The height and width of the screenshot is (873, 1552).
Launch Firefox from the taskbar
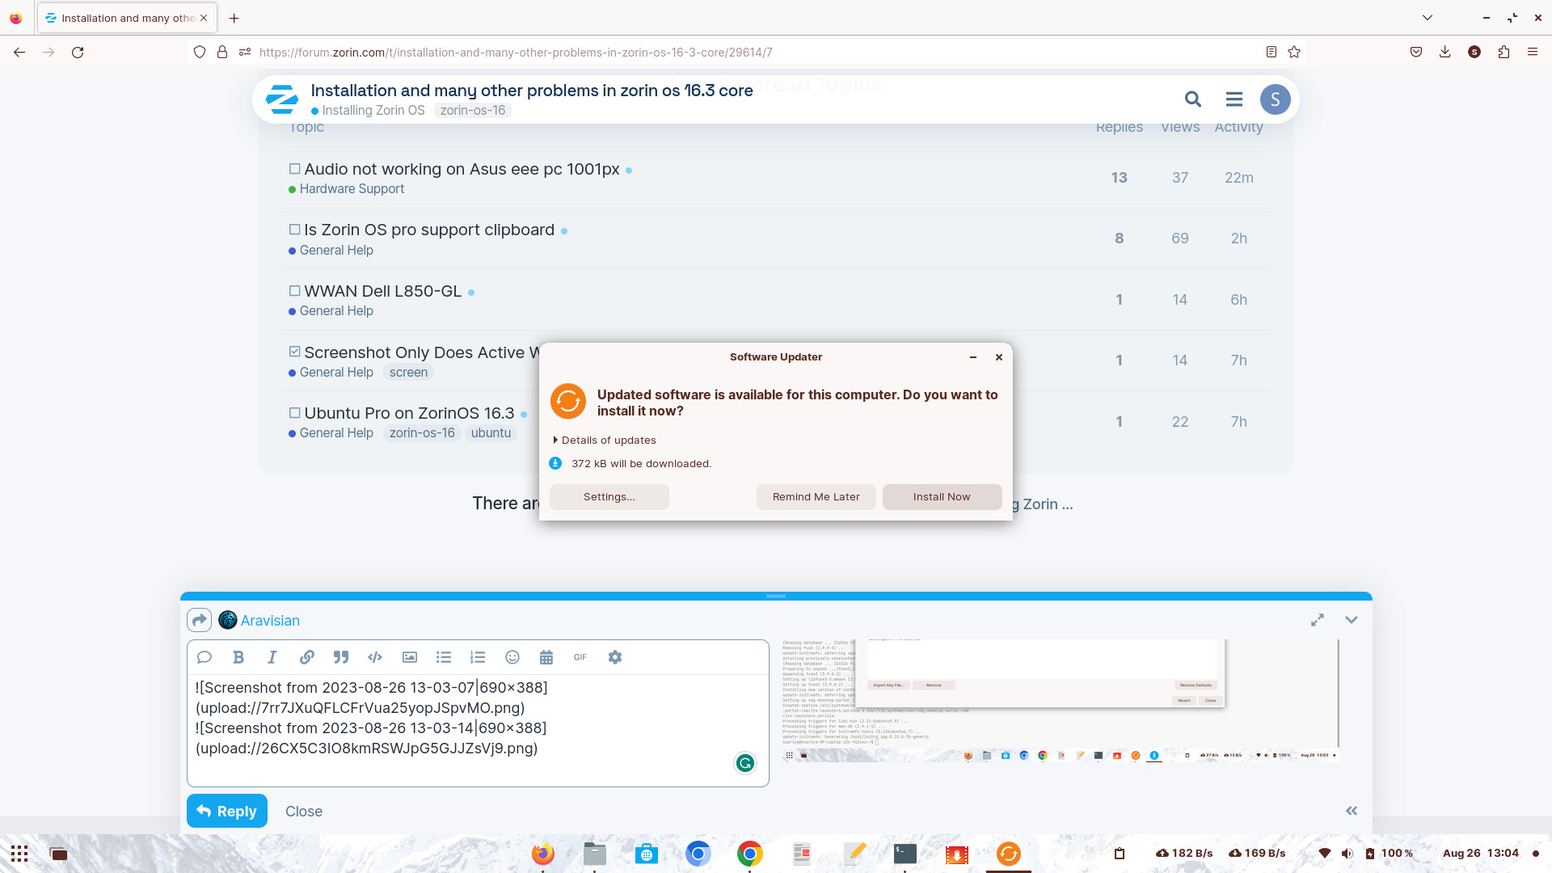point(542,854)
